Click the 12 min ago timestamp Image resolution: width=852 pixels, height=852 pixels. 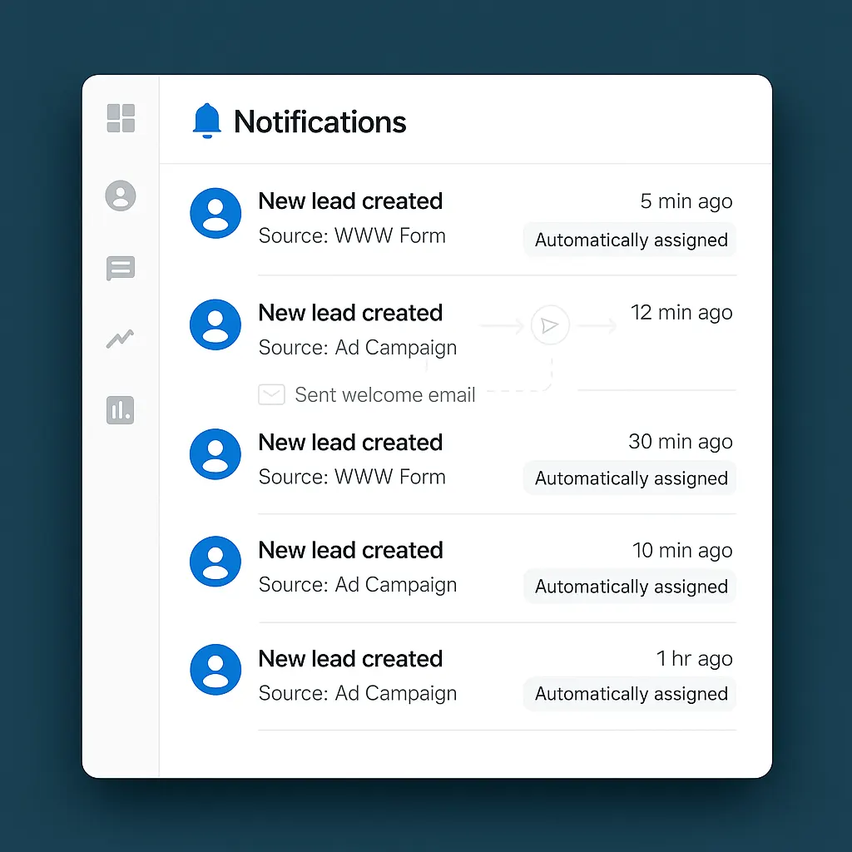pos(681,313)
